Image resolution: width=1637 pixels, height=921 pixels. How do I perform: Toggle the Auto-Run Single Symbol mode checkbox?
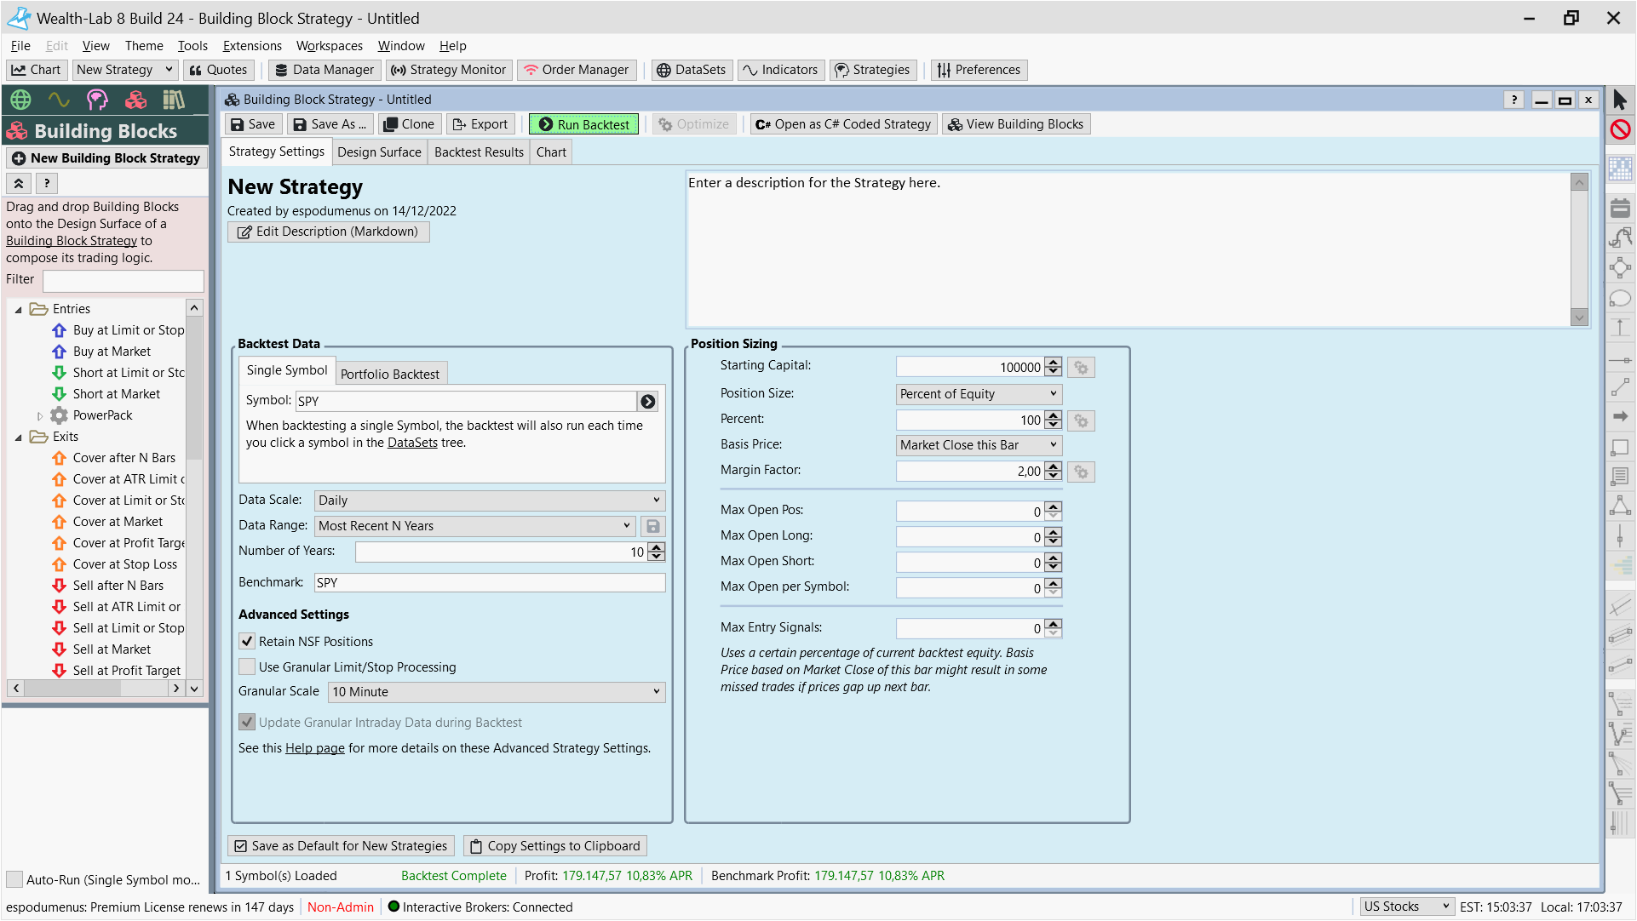(14, 879)
